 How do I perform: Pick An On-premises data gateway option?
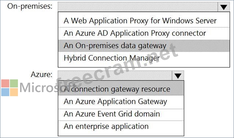coord(144,46)
